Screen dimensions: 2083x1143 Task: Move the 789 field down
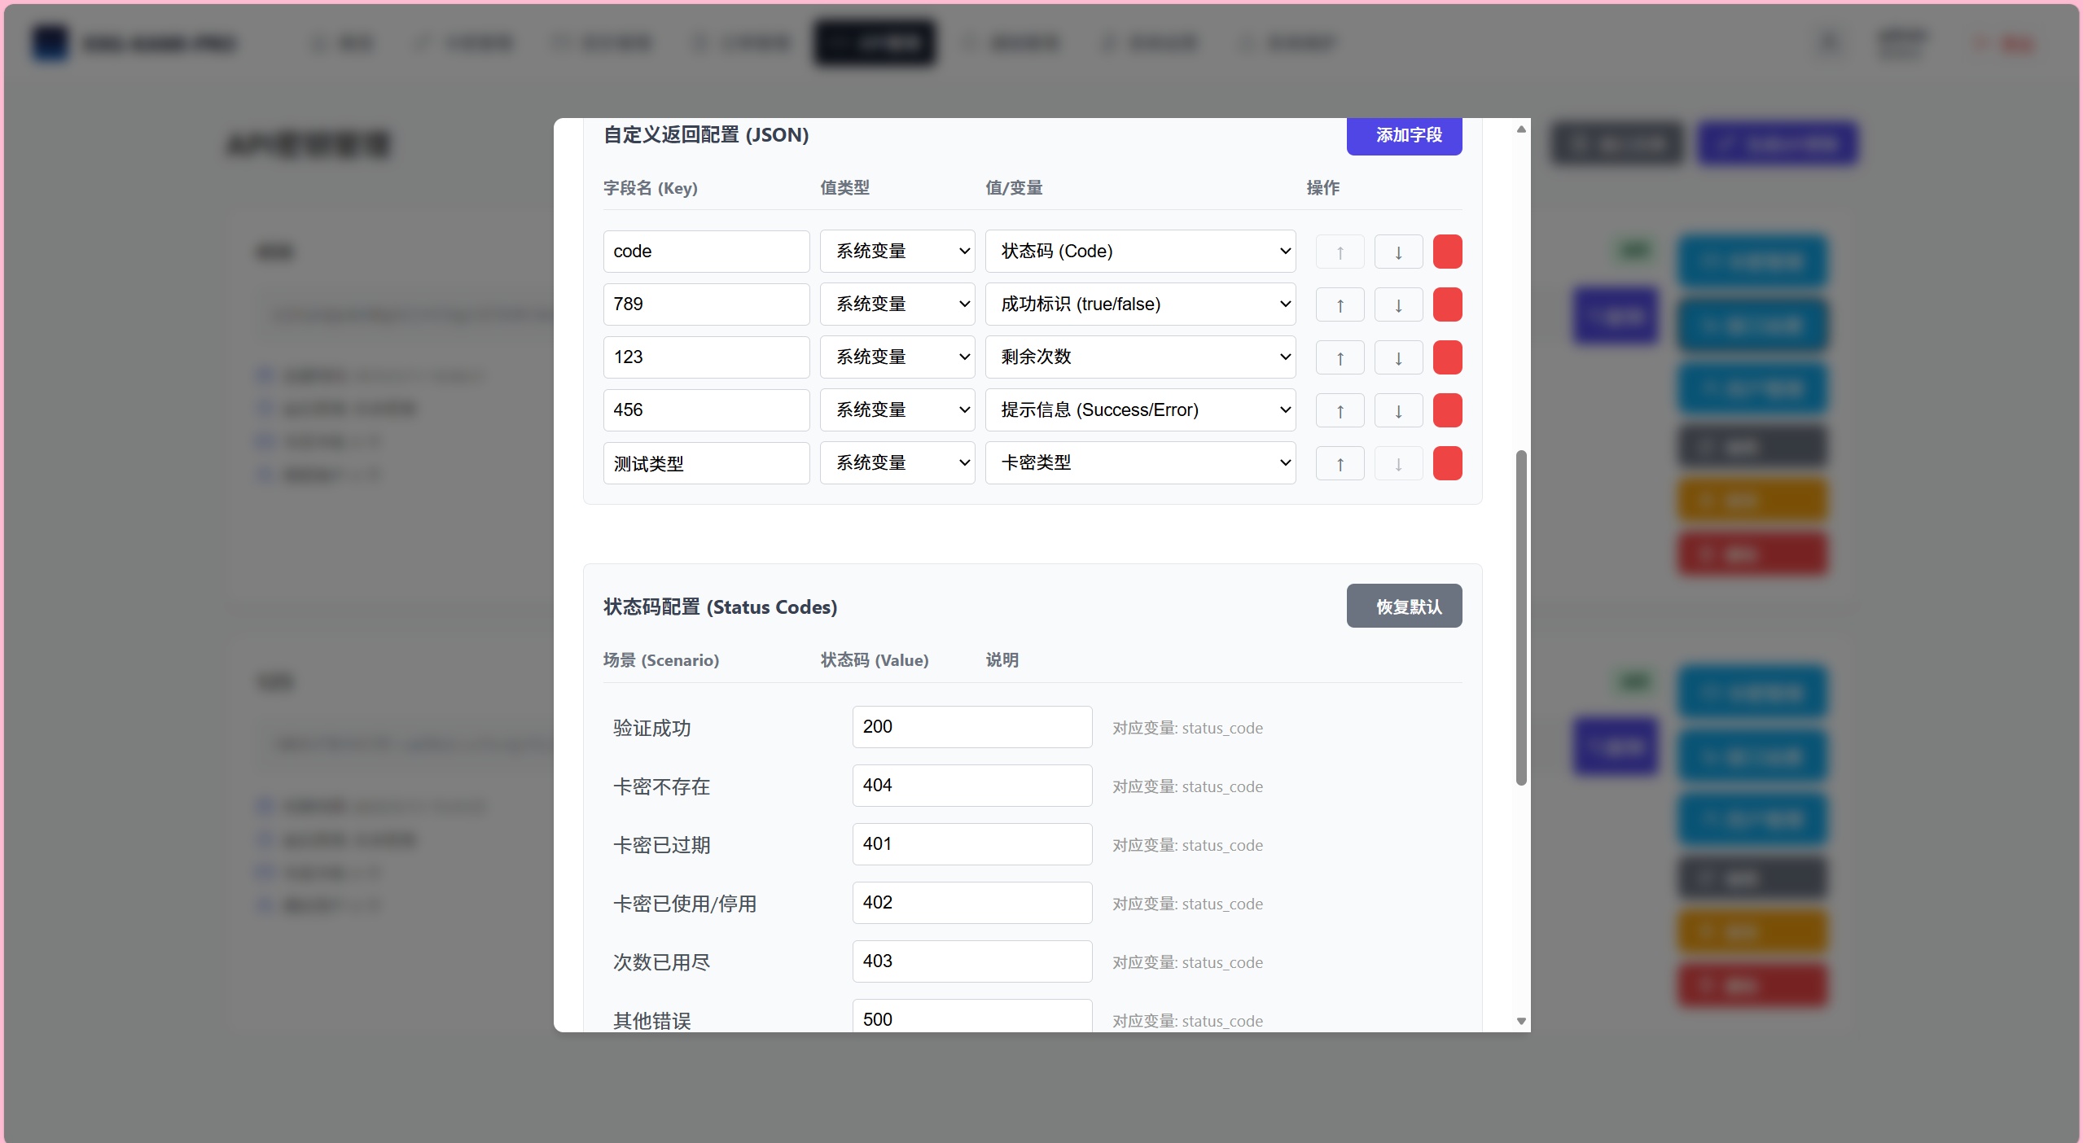point(1397,304)
